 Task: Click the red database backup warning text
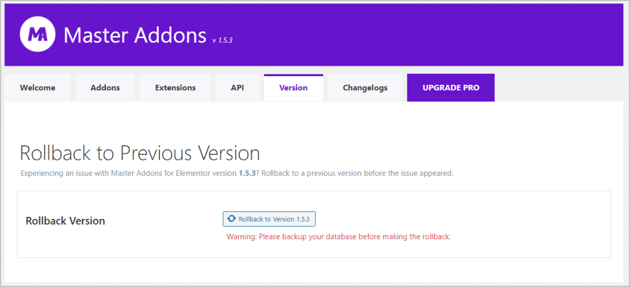click(338, 237)
